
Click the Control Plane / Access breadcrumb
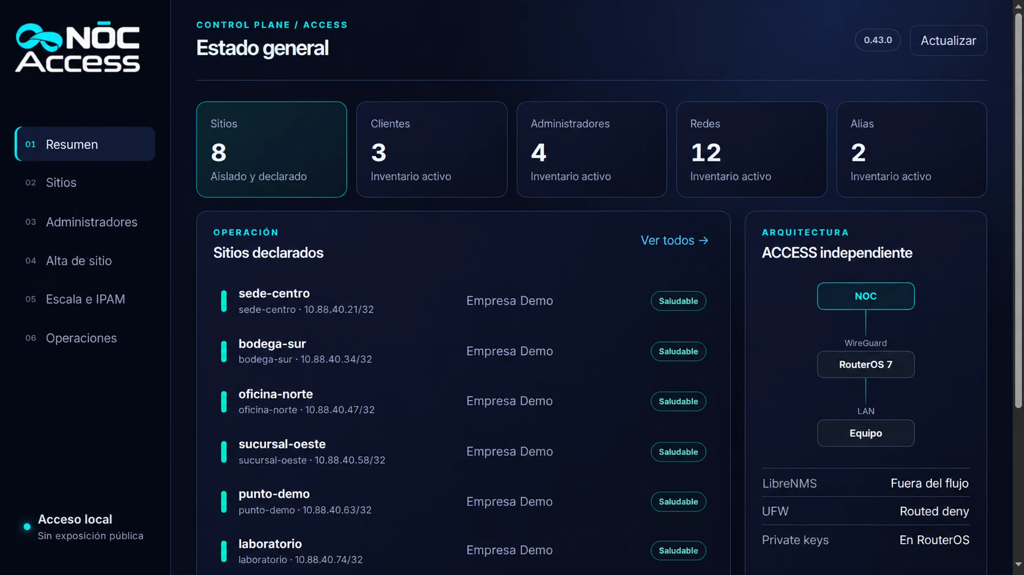pyautogui.click(x=272, y=25)
